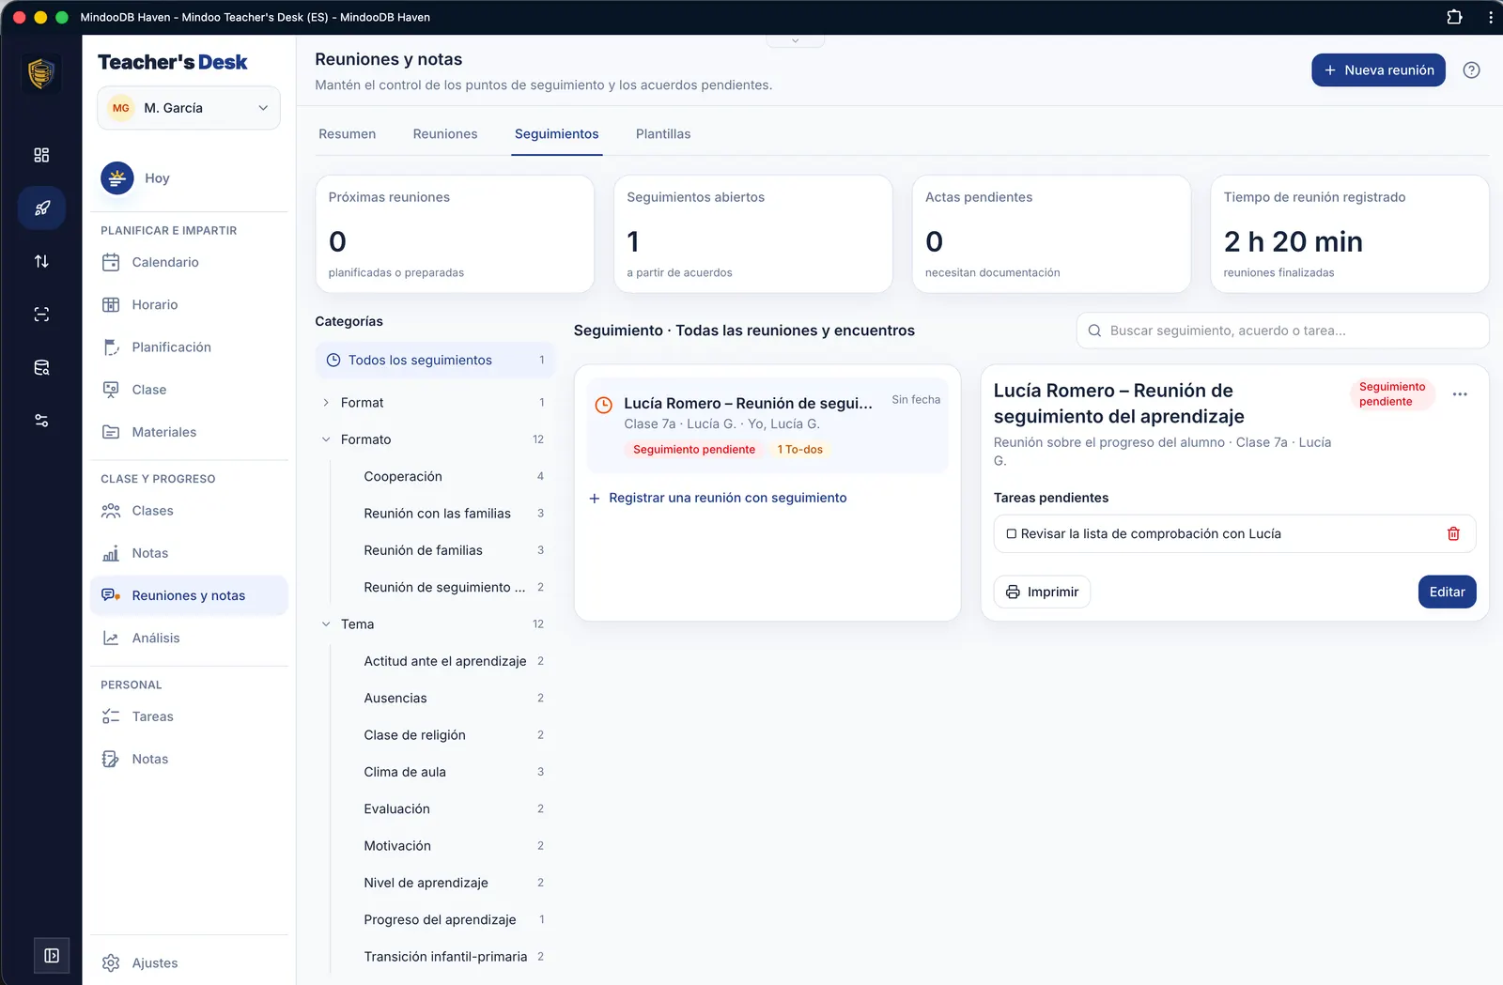The width and height of the screenshot is (1503, 985).
Task: Open Materiales in the sidebar
Action: click(x=189, y=432)
